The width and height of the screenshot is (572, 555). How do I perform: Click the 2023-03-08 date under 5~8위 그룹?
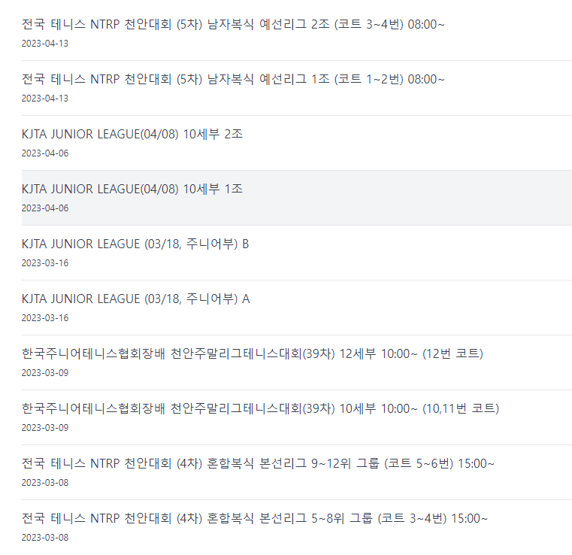click(45, 538)
